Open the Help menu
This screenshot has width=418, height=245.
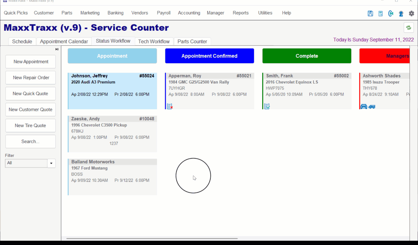287,13
